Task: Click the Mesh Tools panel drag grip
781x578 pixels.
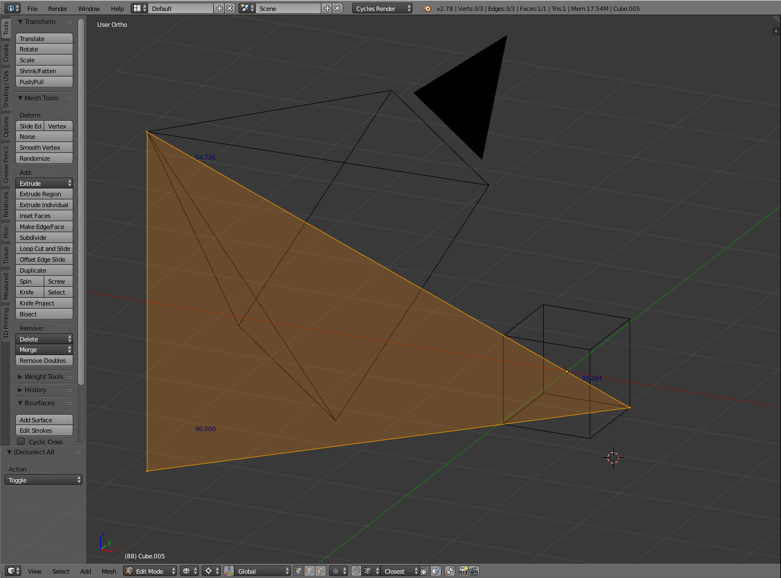Action: pyautogui.click(x=69, y=98)
